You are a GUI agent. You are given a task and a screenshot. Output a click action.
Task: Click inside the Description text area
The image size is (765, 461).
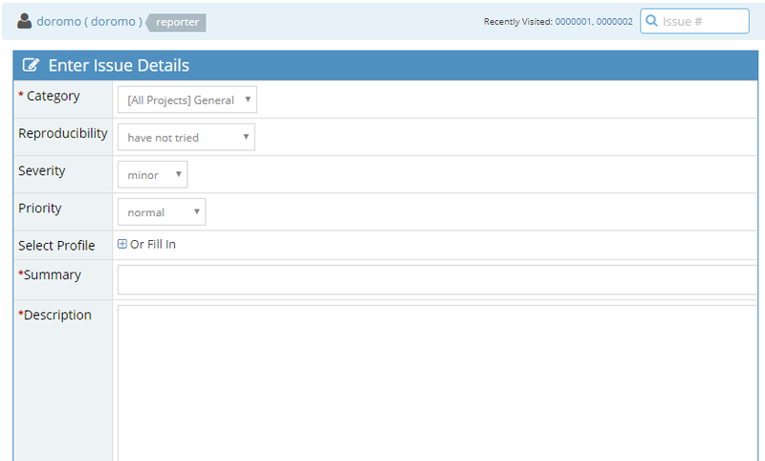pyautogui.click(x=437, y=383)
